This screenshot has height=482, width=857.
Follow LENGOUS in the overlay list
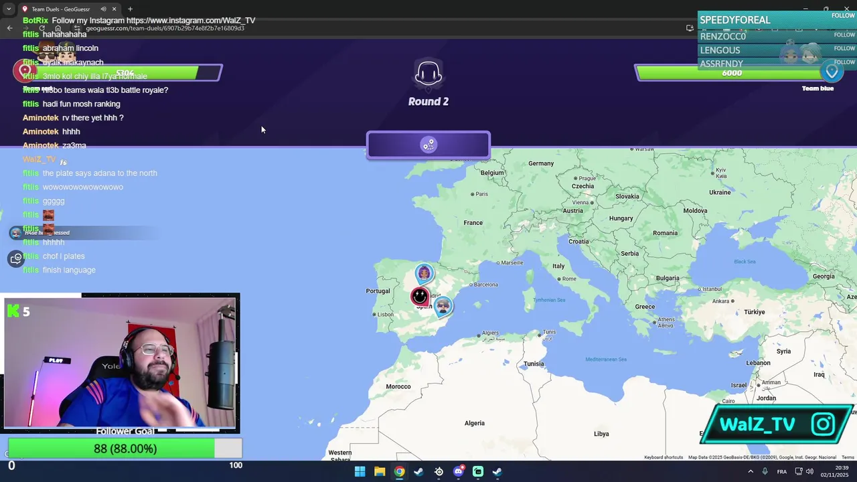[844, 48]
